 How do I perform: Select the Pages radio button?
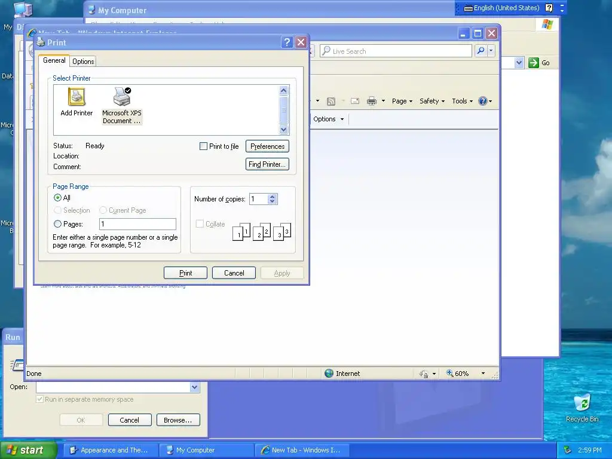point(57,224)
